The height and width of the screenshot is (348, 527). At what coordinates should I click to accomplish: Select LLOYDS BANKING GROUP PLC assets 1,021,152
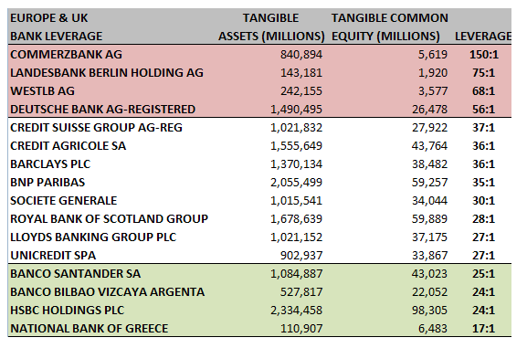click(x=297, y=237)
